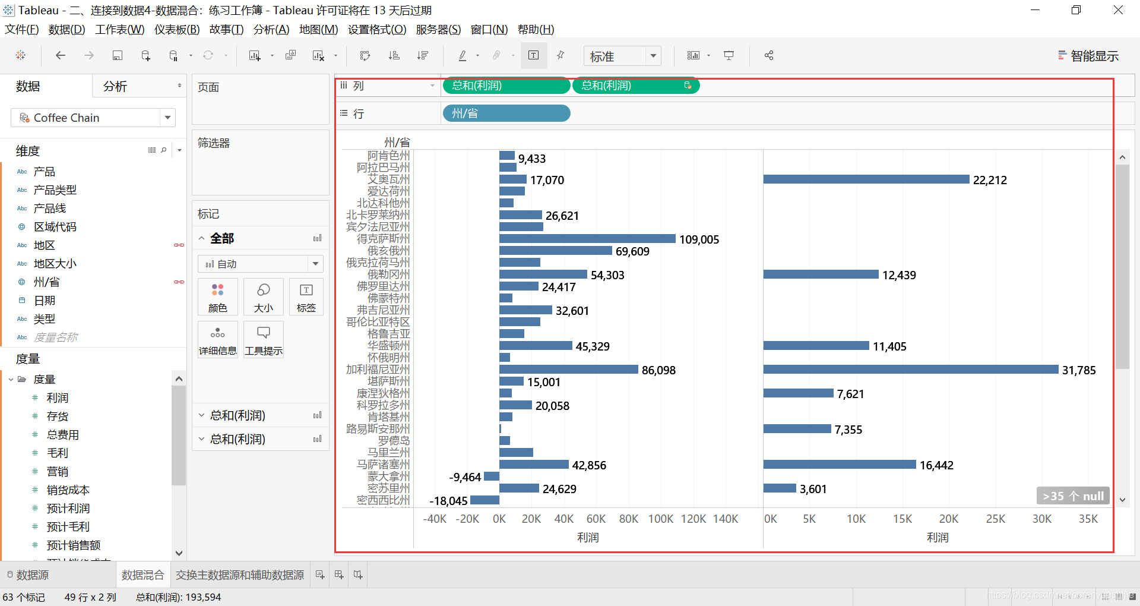Click the sort ascending icon
Image resolution: width=1140 pixels, height=606 pixels.
[x=394, y=55]
